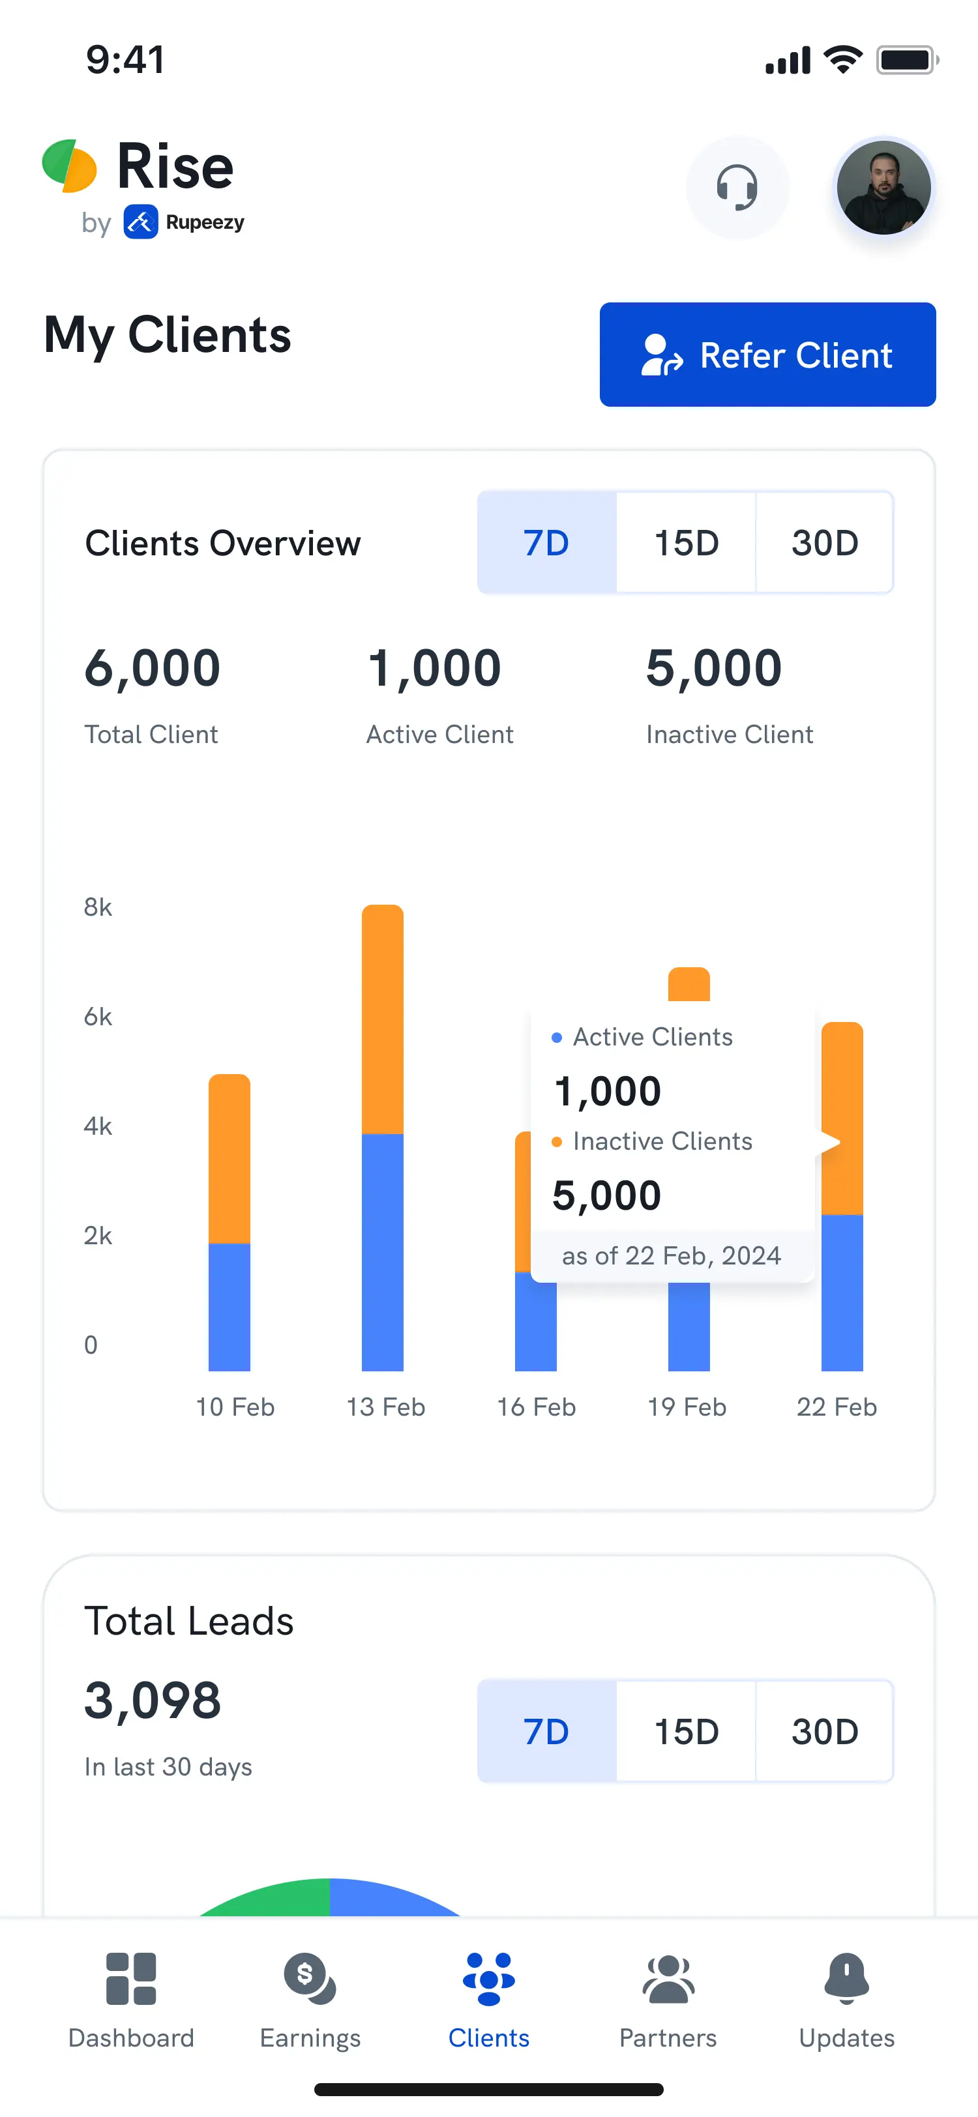
Task: Open Updates bell icon
Action: coord(846,1979)
